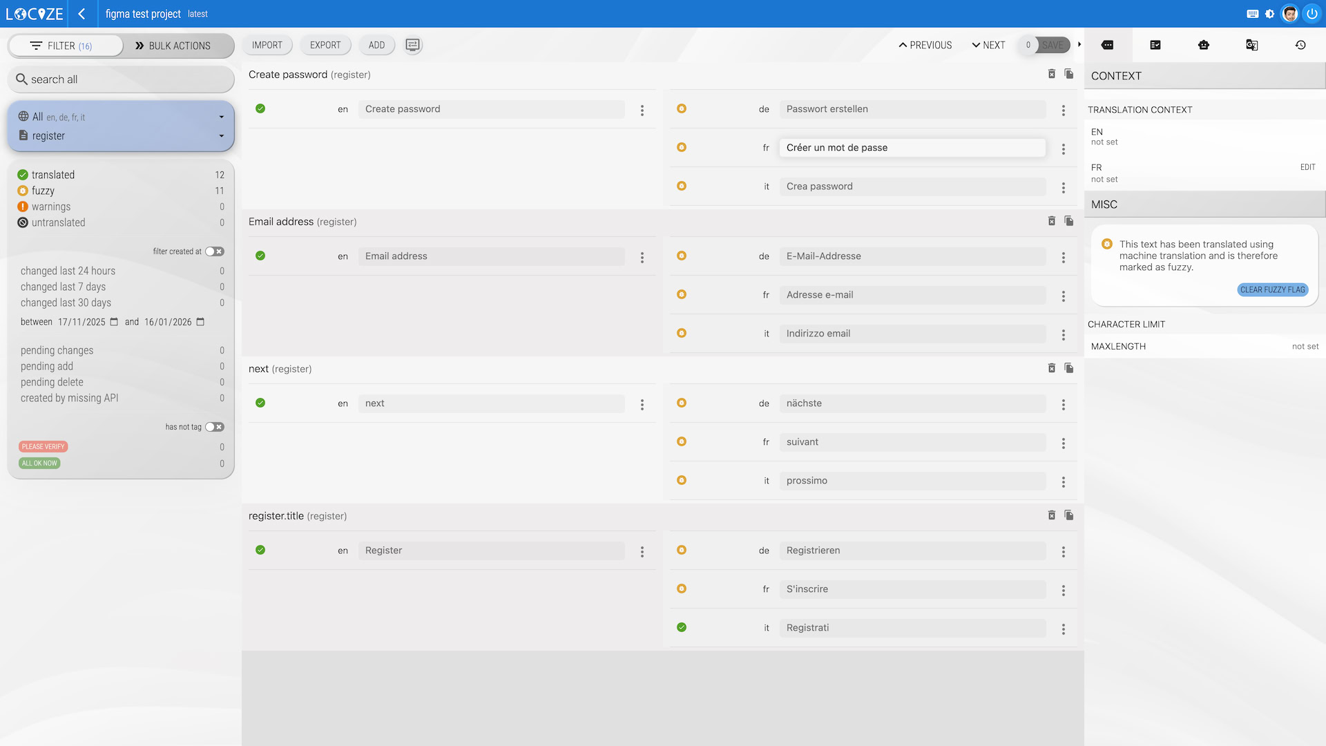Toggle the brightness theme icon
The height and width of the screenshot is (746, 1326).
coord(1269,14)
